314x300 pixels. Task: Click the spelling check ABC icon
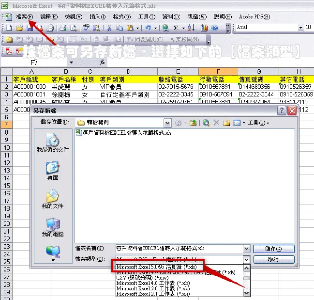point(86,28)
